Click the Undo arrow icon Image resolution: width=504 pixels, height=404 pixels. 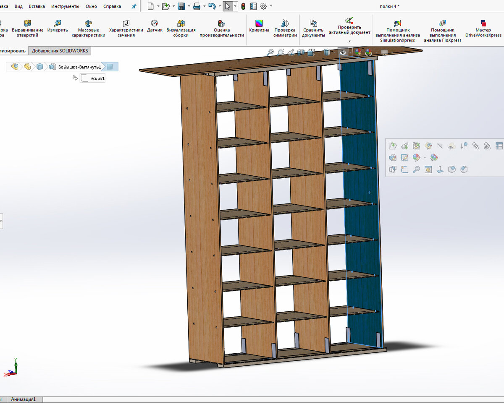(212, 6)
